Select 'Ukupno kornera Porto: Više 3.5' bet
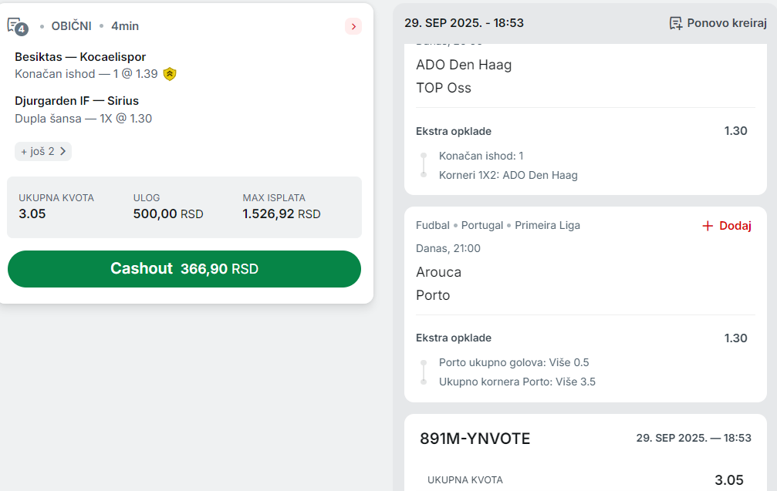Screen dimensions: 777x491 click(x=517, y=382)
